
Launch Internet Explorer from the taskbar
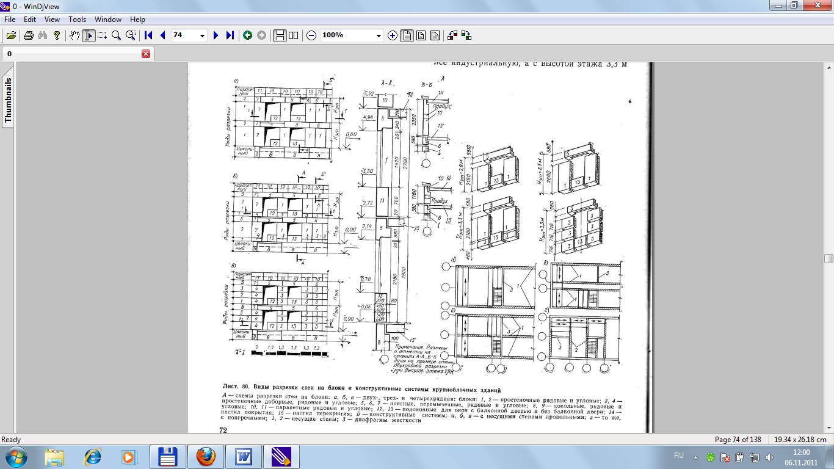[93, 456]
